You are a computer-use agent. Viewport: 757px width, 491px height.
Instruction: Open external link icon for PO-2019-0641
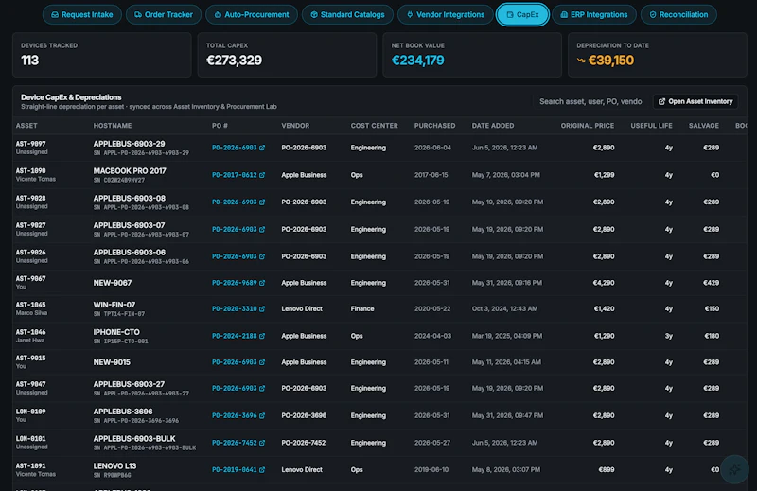(x=262, y=470)
